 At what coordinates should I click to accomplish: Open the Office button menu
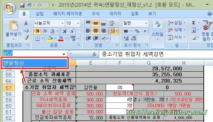[x=10, y=8]
